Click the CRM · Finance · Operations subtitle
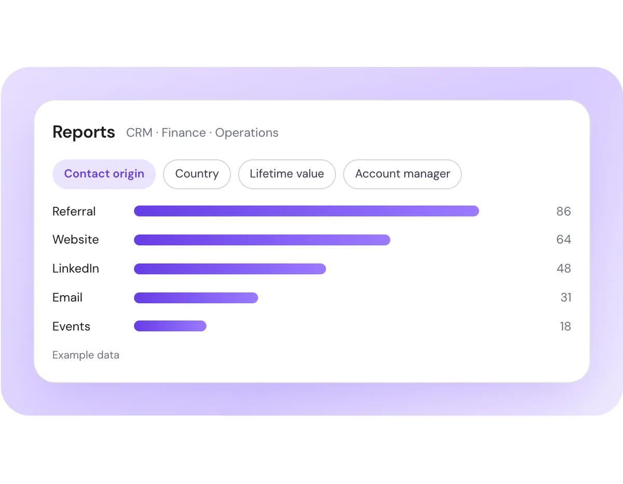 click(202, 133)
